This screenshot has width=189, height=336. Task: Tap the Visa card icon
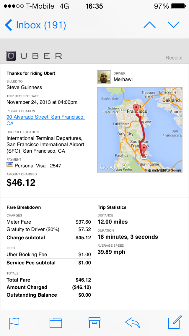click(10, 164)
